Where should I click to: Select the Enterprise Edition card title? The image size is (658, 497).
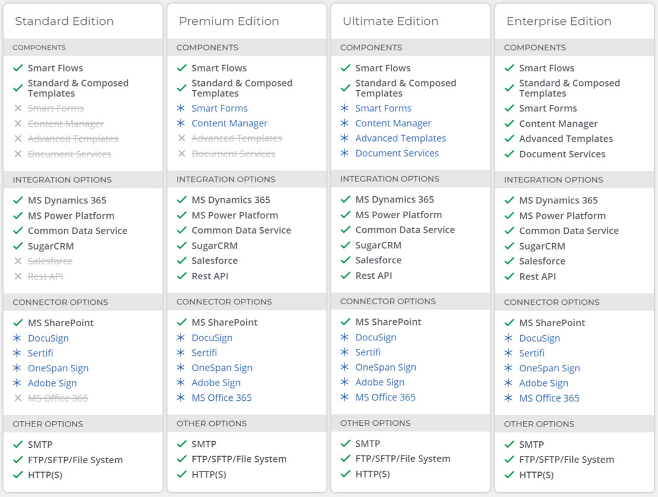559,21
